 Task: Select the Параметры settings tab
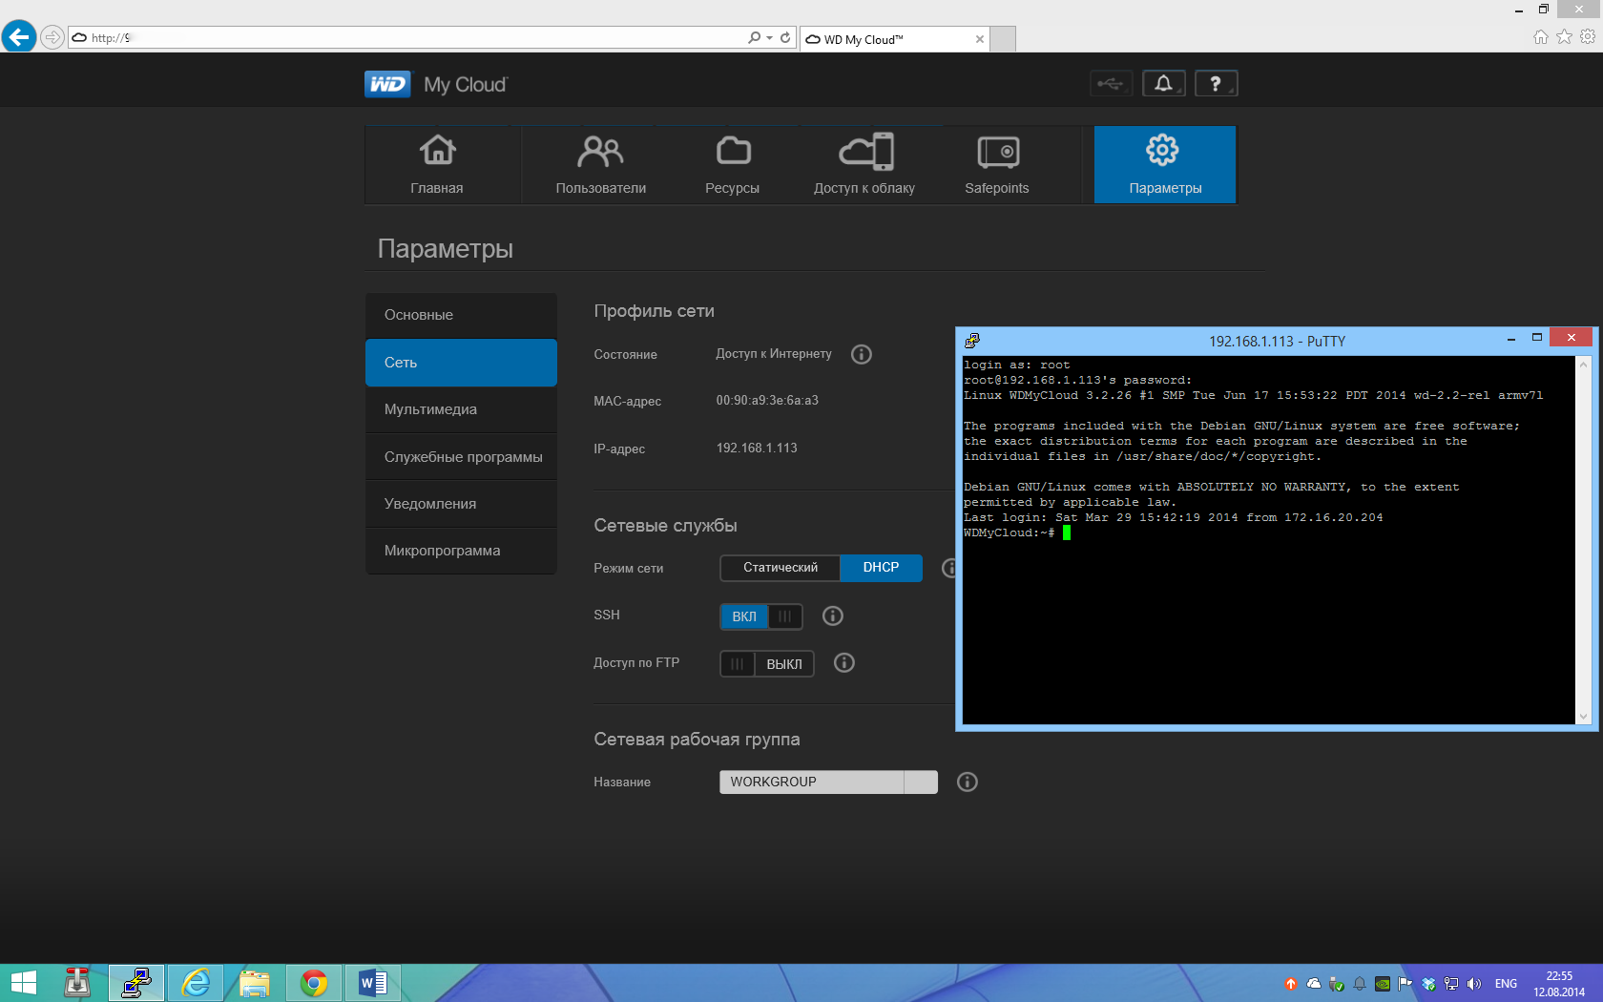pyautogui.click(x=1165, y=164)
